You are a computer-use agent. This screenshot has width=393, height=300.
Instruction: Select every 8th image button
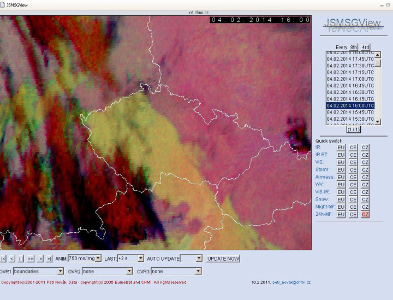point(353,47)
